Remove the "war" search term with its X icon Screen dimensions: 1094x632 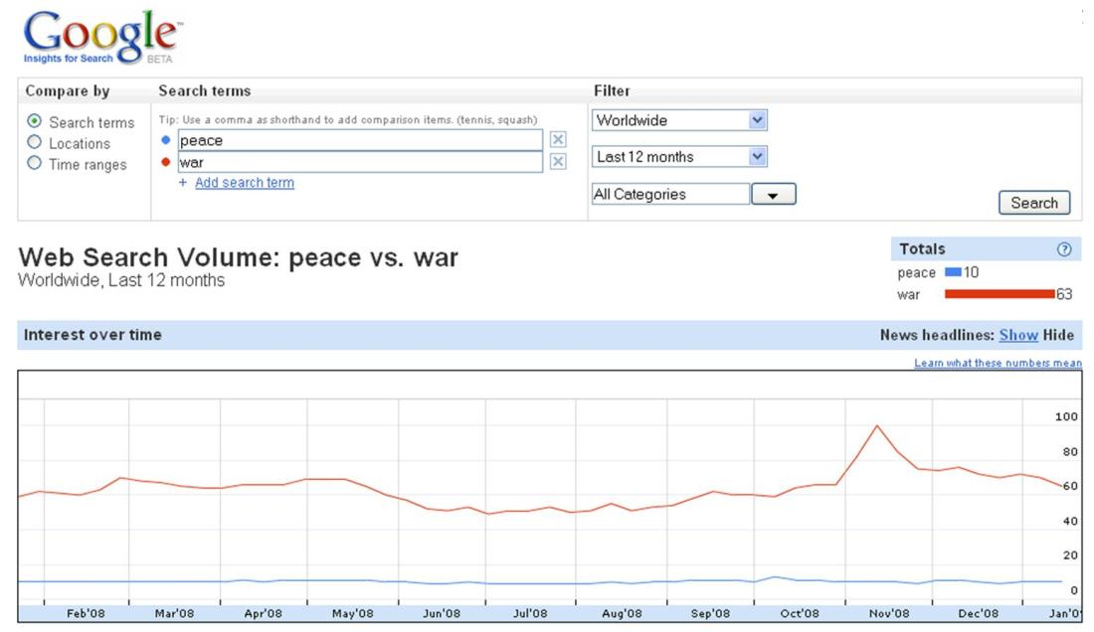coord(559,160)
